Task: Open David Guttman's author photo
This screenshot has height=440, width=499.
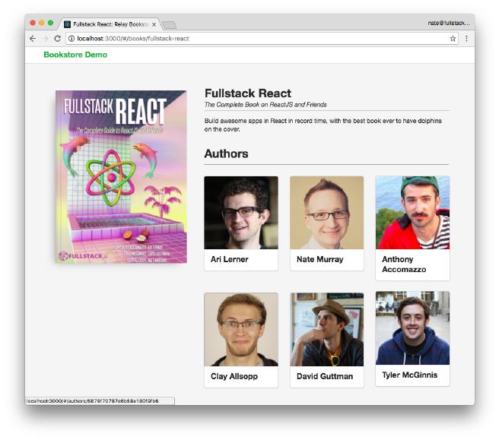Action: [327, 329]
